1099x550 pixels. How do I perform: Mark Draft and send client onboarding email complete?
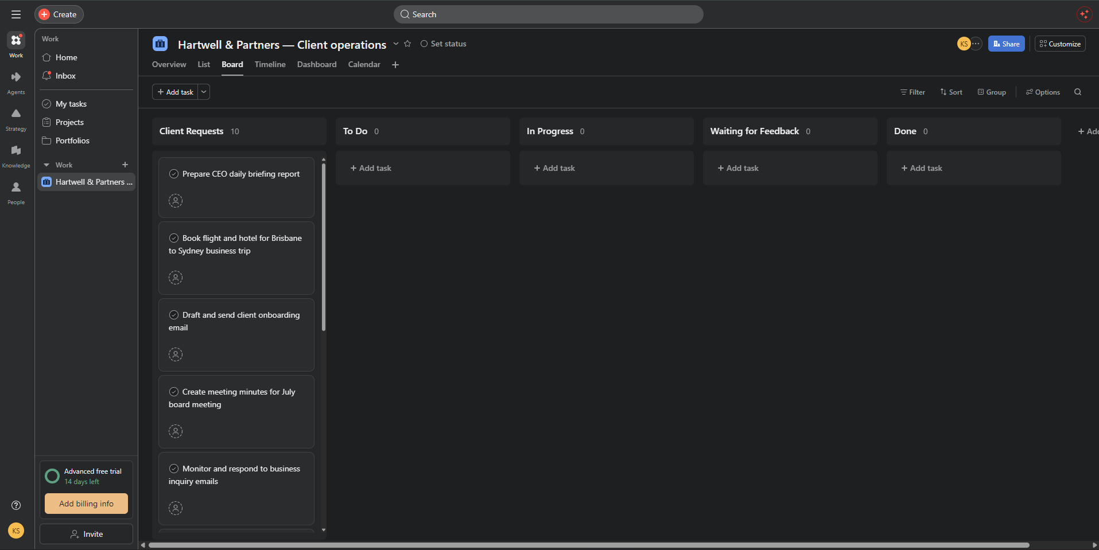tap(174, 315)
